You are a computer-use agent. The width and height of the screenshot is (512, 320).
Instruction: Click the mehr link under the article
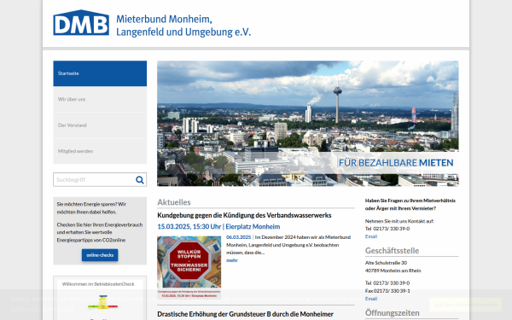click(232, 260)
